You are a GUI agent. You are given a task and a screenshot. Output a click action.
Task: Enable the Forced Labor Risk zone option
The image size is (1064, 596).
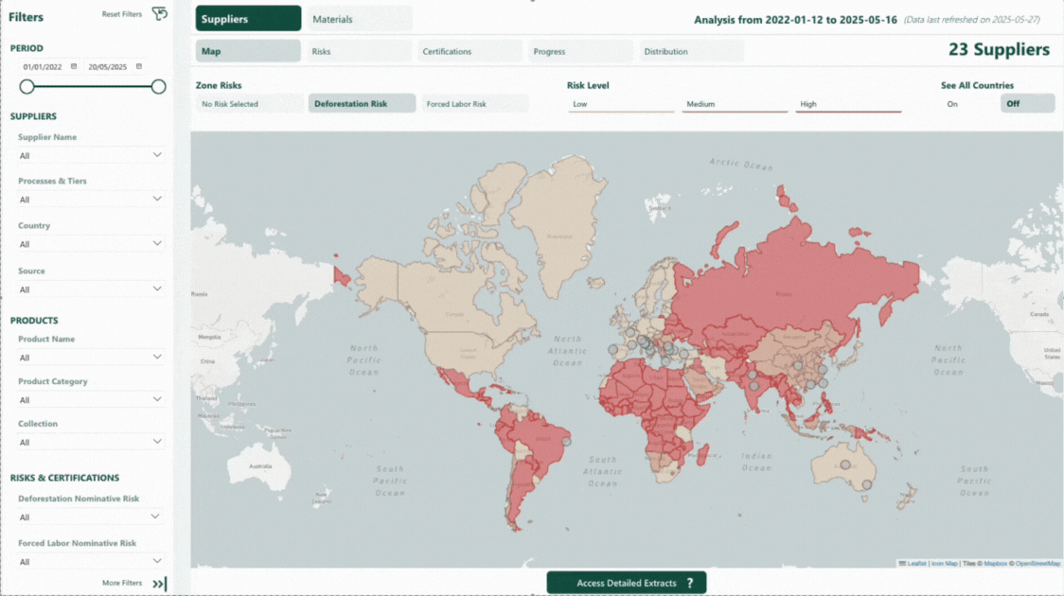(474, 104)
